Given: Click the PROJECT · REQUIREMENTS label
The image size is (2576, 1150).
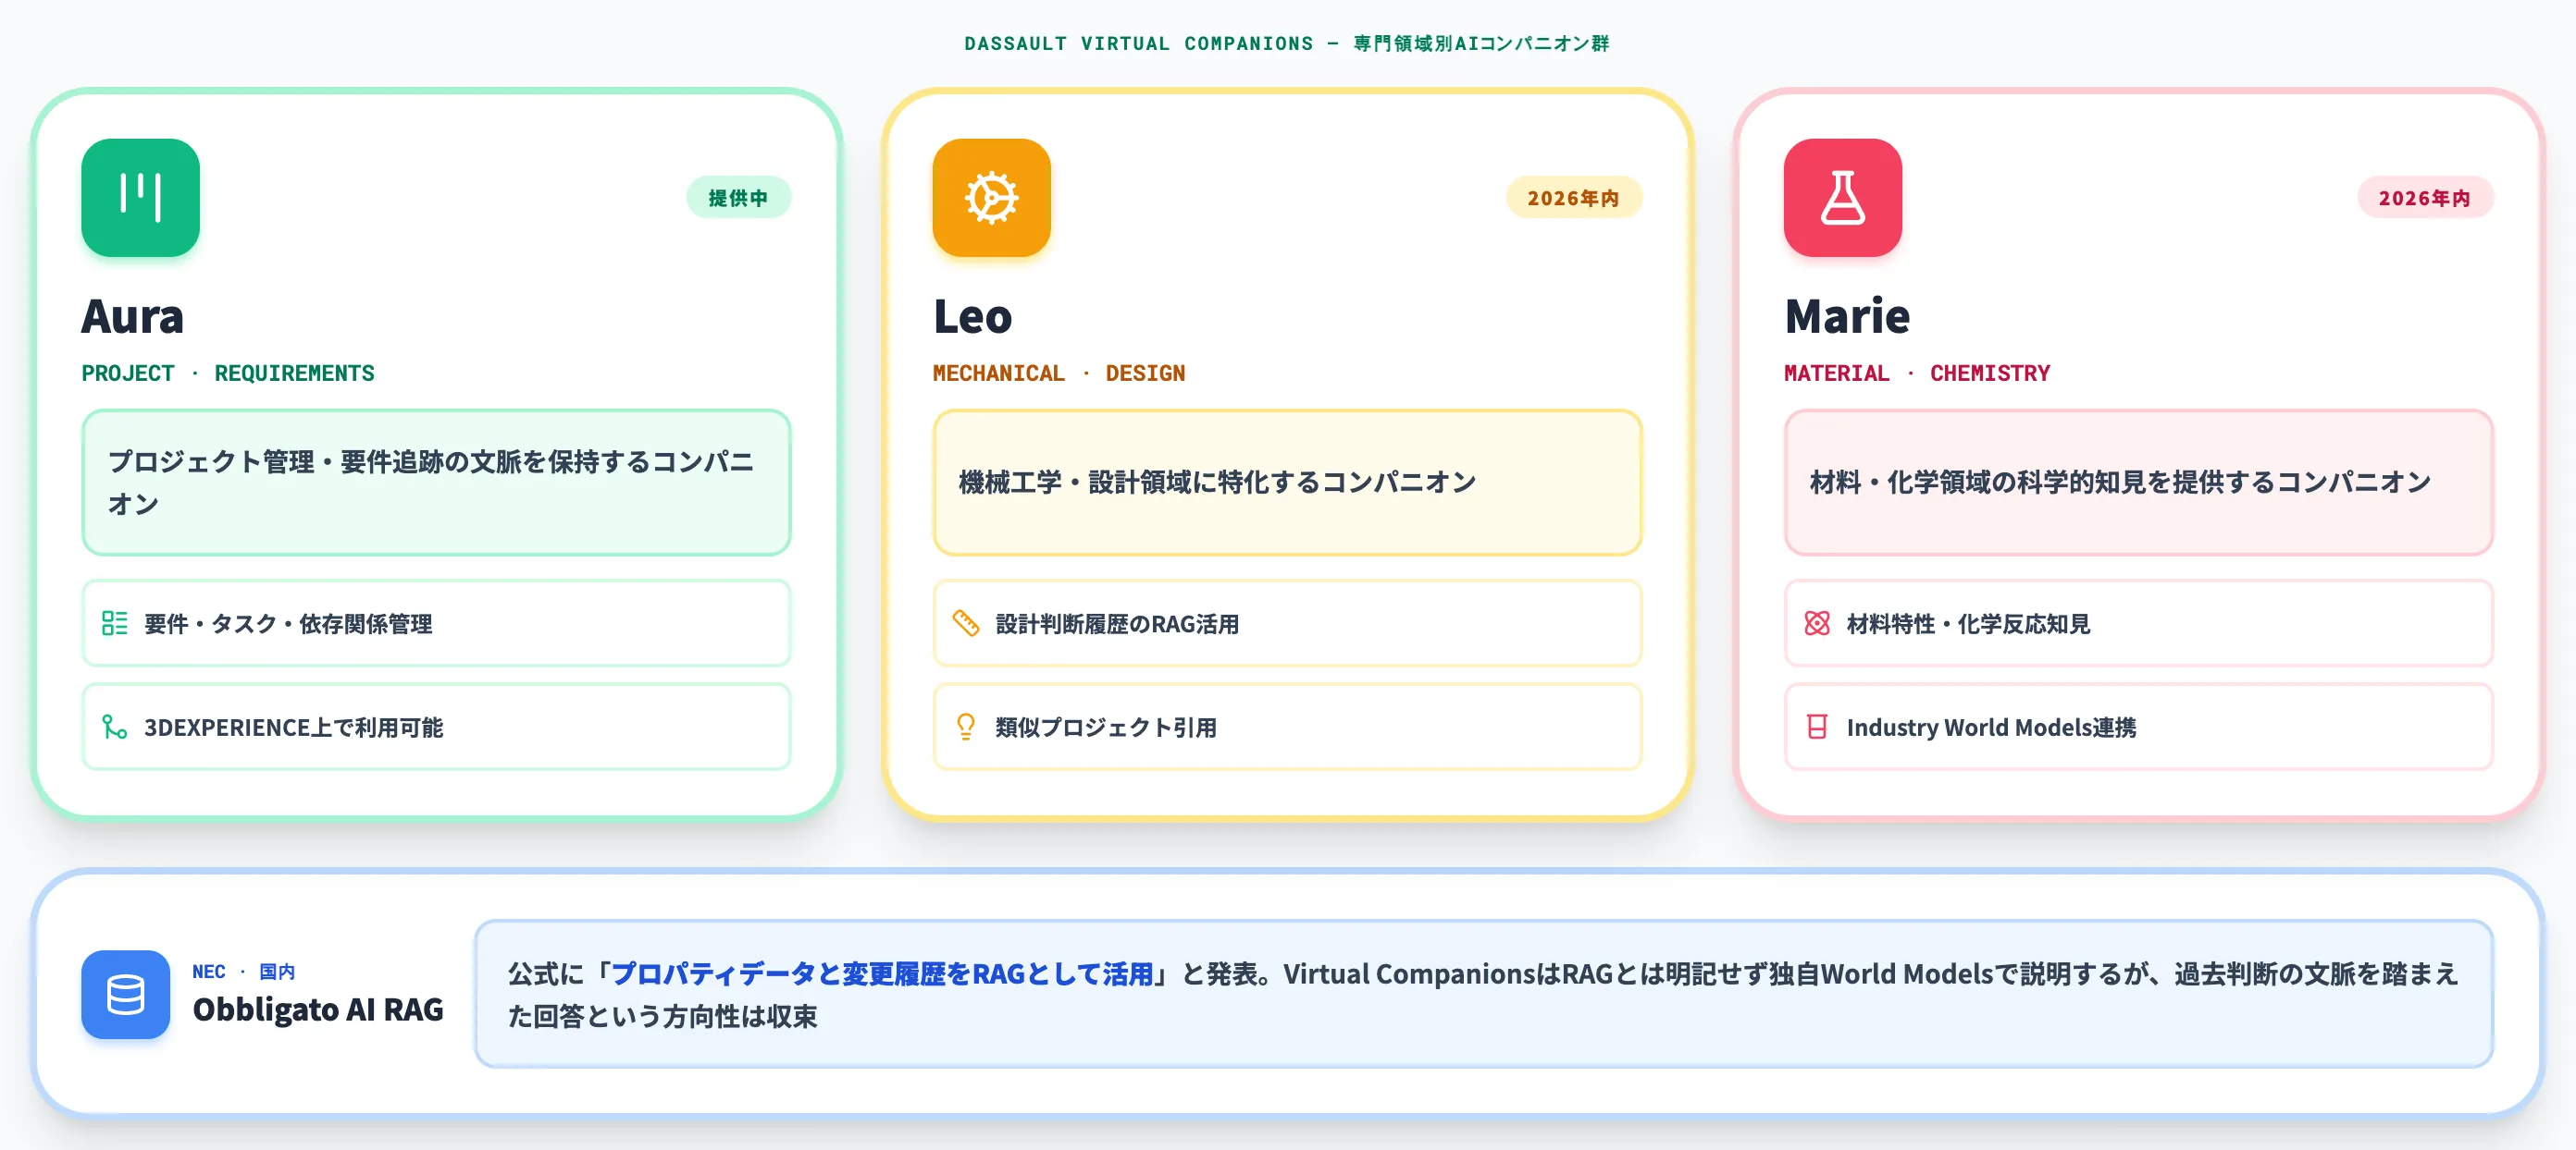Looking at the screenshot, I should (x=228, y=373).
